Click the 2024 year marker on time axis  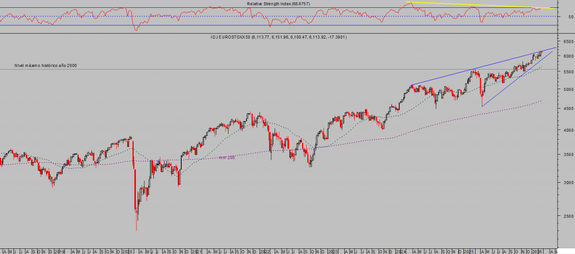coord(399,251)
